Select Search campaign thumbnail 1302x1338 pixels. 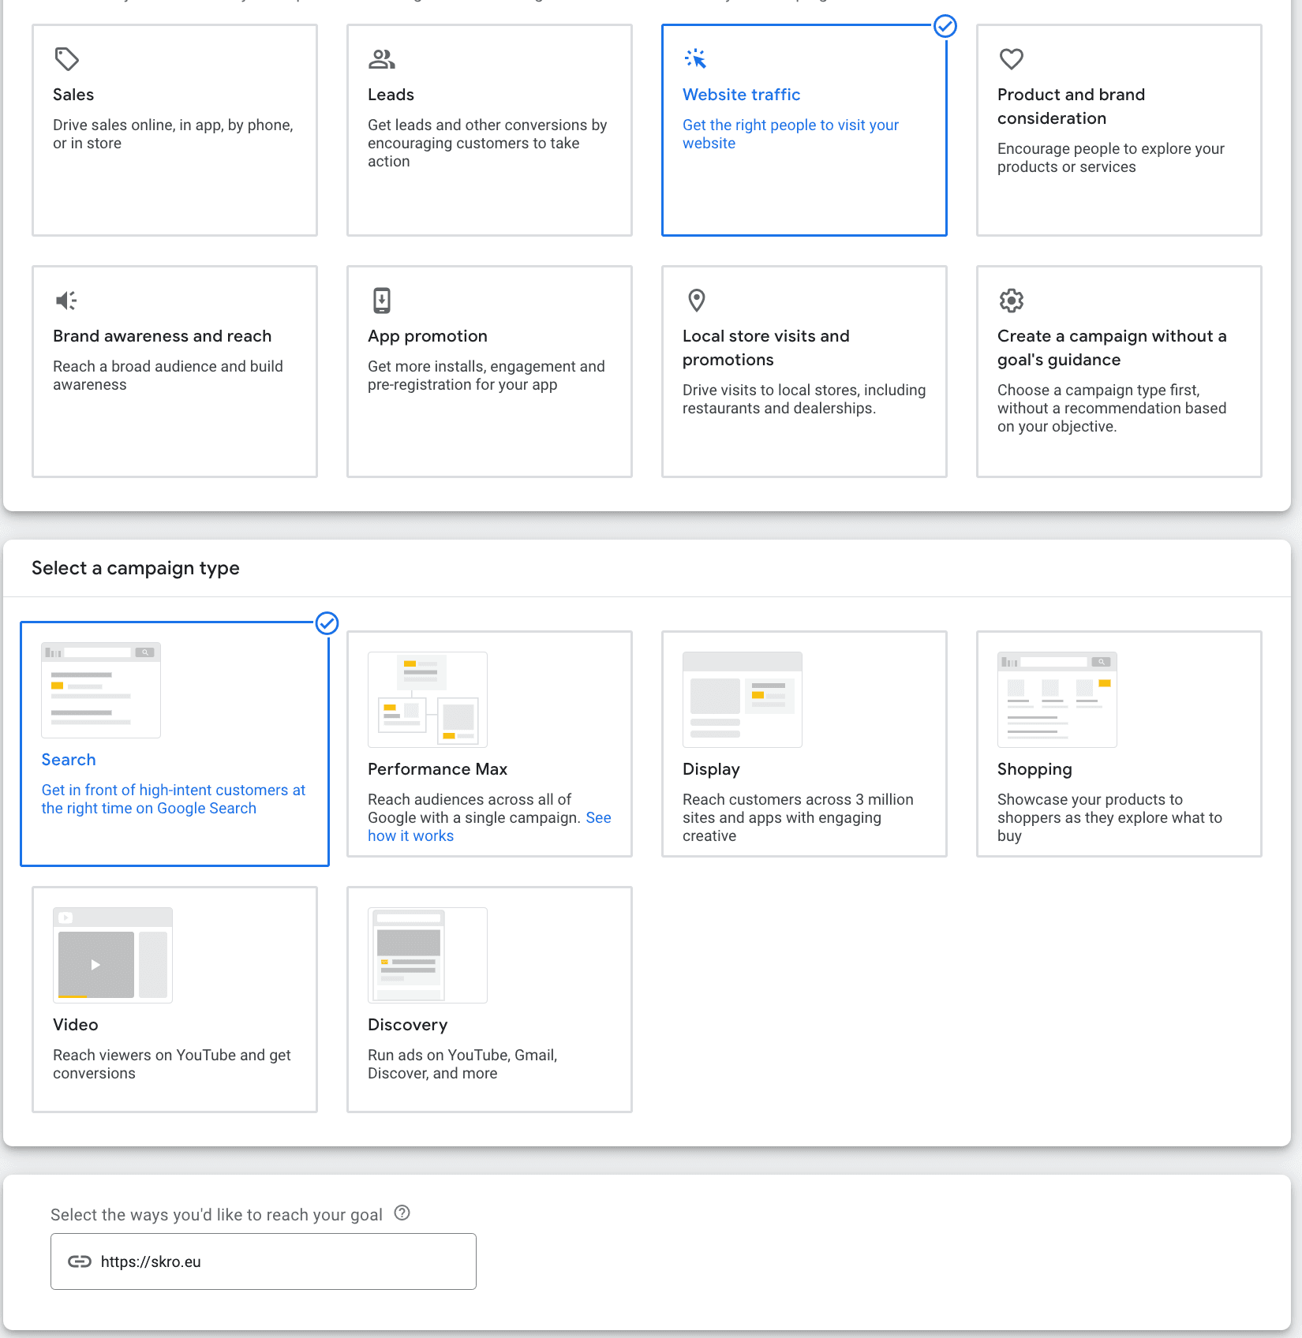[101, 690]
